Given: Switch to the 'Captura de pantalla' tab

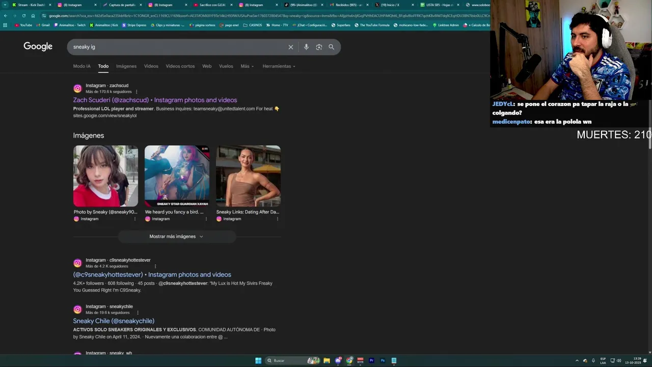Looking at the screenshot, I should [x=121, y=5].
